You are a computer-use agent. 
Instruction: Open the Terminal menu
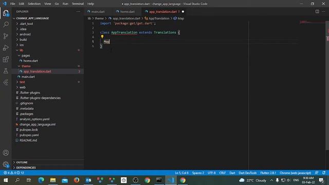tap(78, 4)
